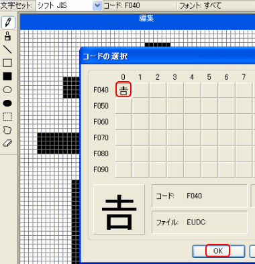Screen dimensions: 255x264
Task: Click the large 吉 preview thumbnail
Action: pos(119,210)
